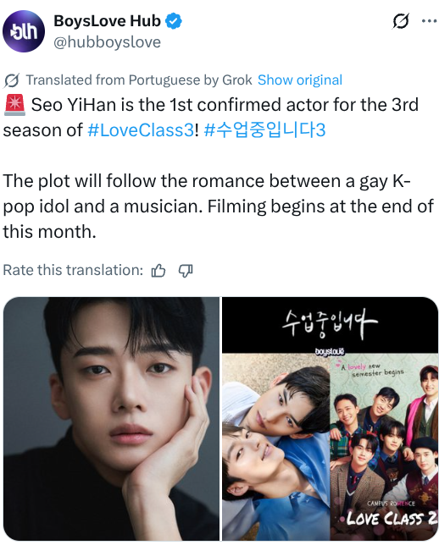The height and width of the screenshot is (545, 439).
Task: Rate the translation thumbs down
Action: click(186, 271)
